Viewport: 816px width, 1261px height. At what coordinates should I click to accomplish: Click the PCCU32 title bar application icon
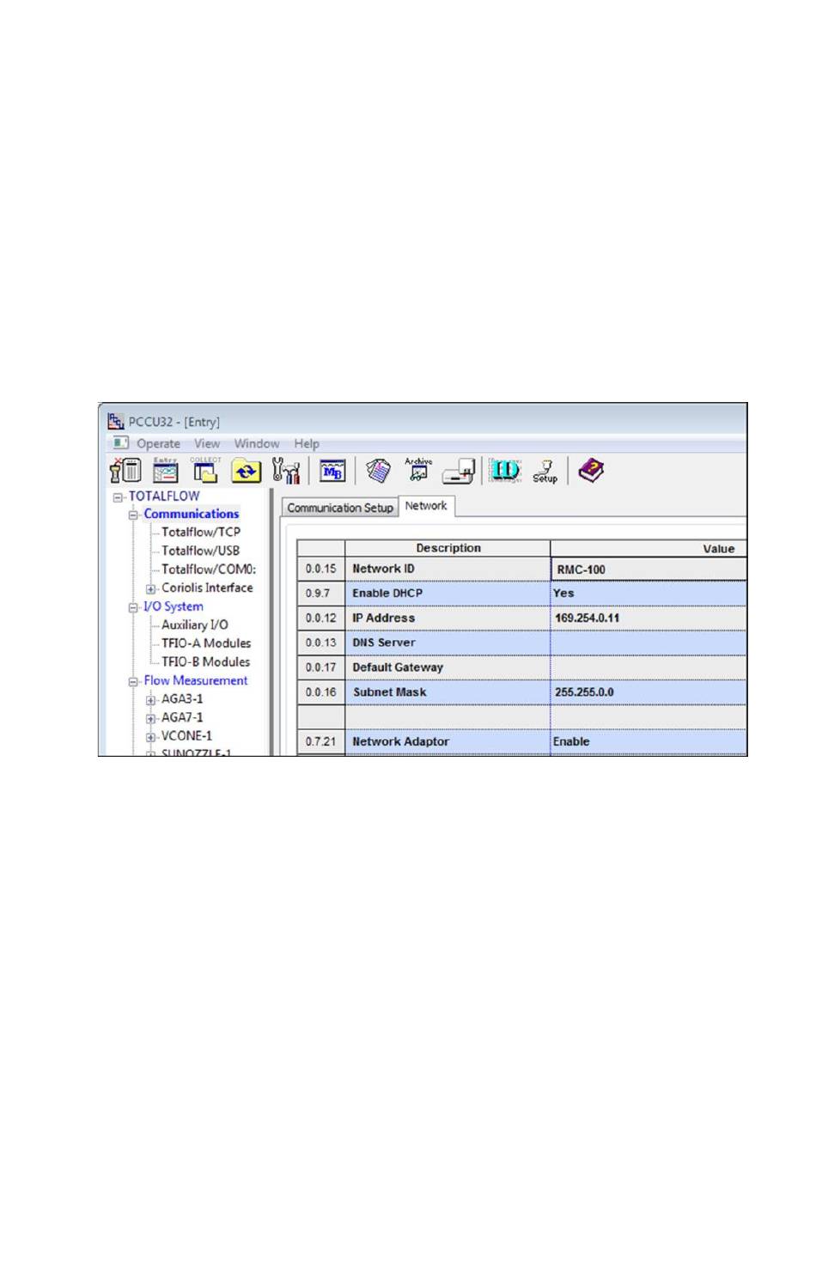click(116, 421)
